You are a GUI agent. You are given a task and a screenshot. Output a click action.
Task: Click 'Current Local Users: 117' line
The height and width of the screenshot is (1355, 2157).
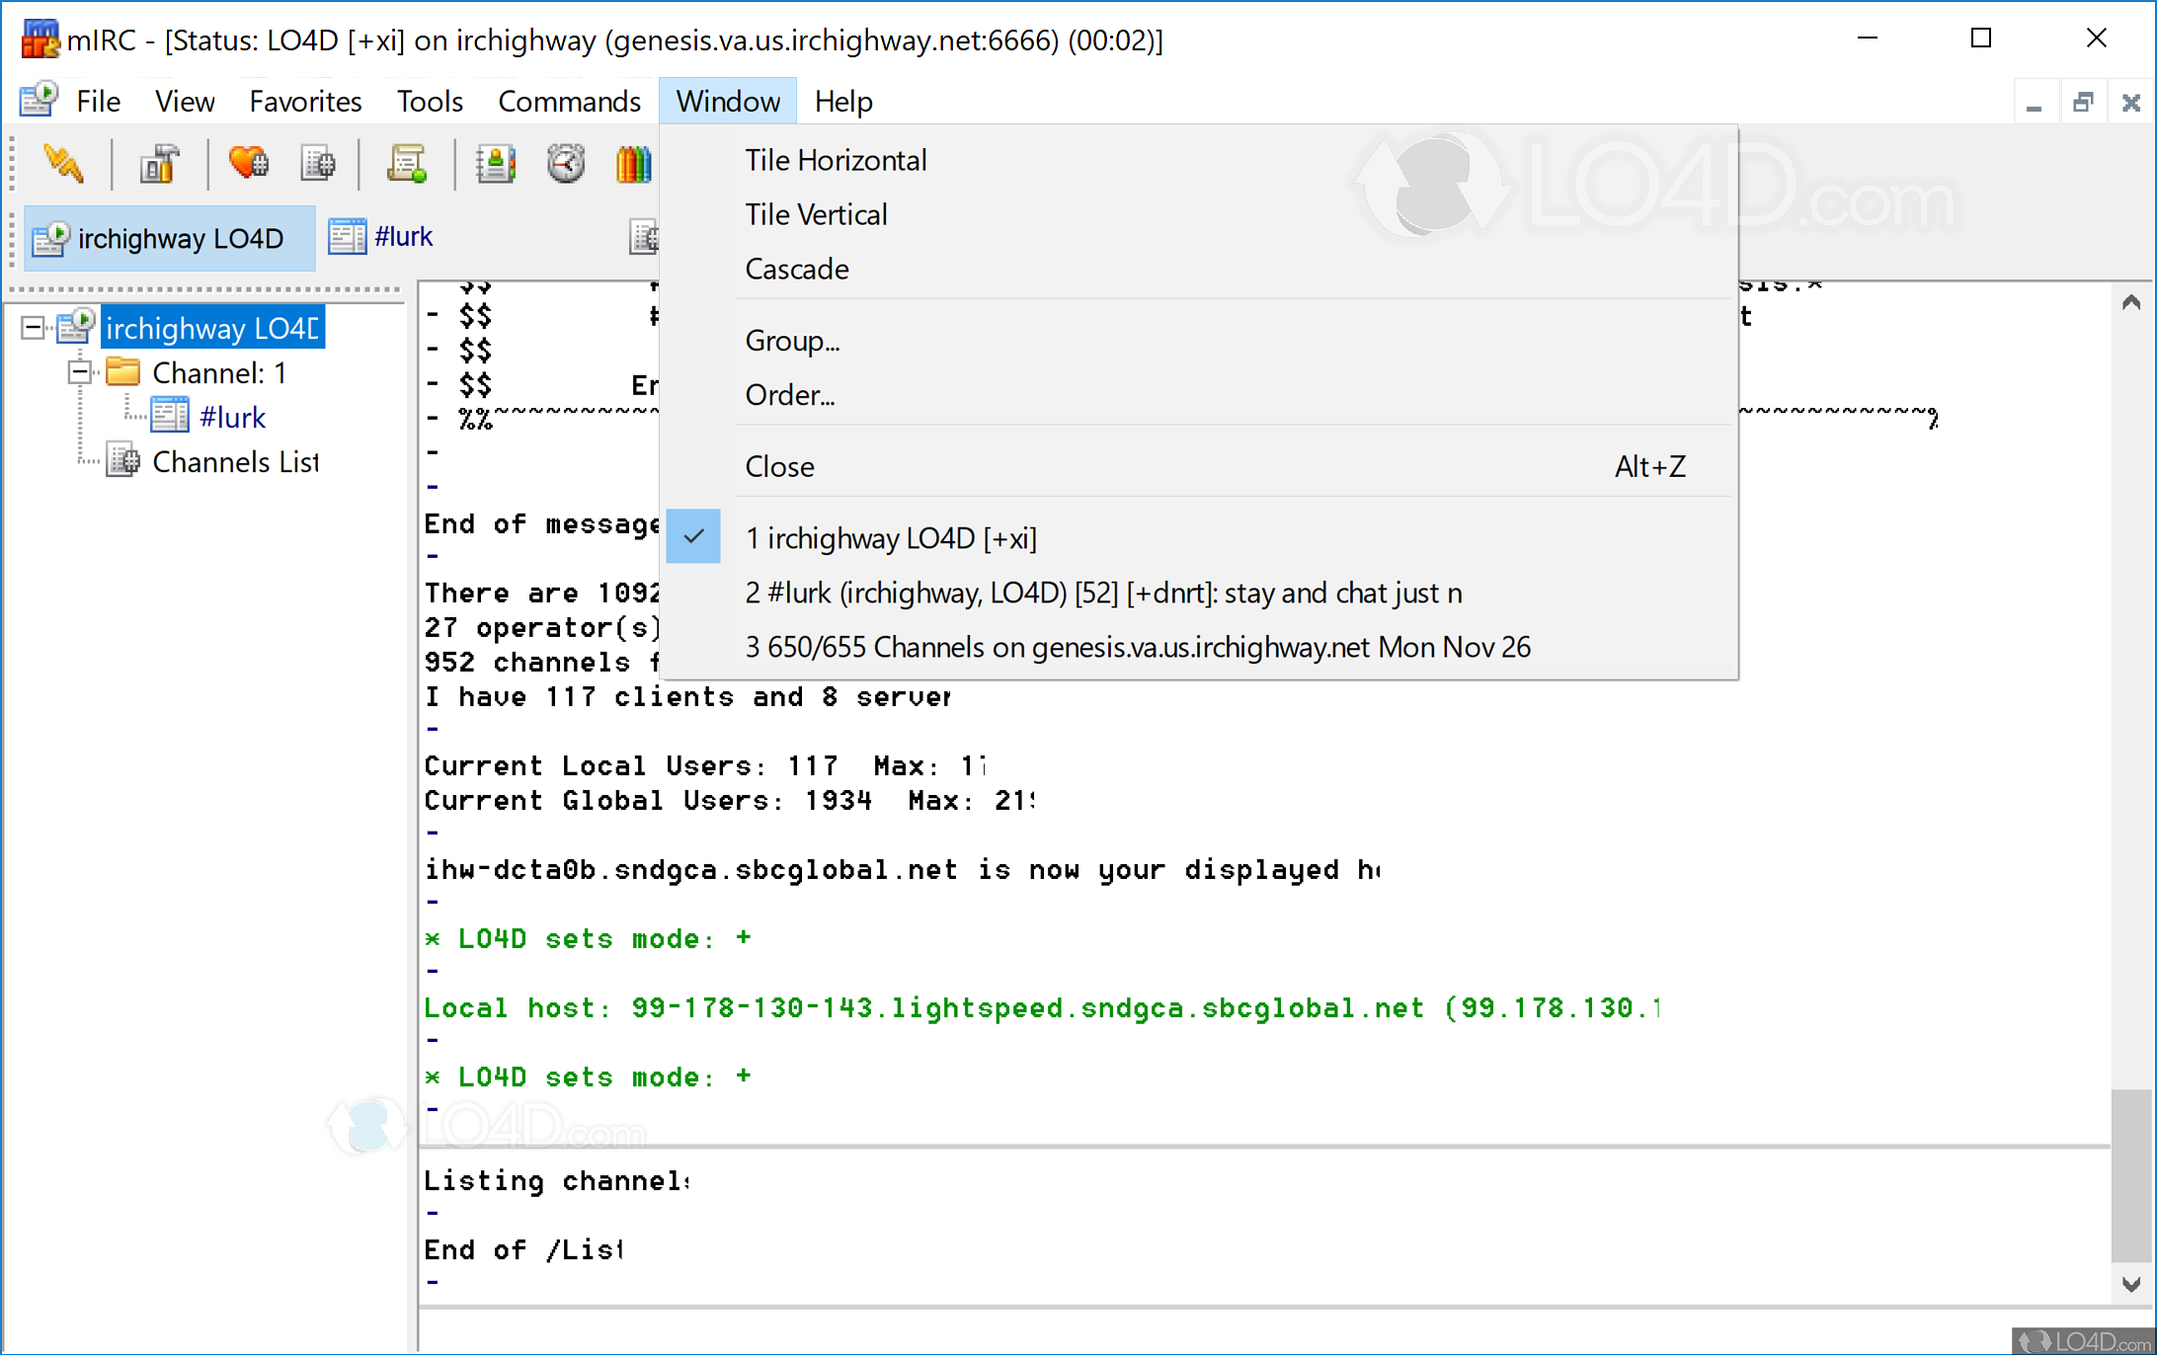click(705, 765)
